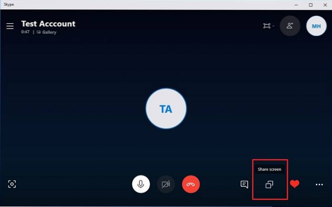Select the Gallery view label

click(x=49, y=32)
